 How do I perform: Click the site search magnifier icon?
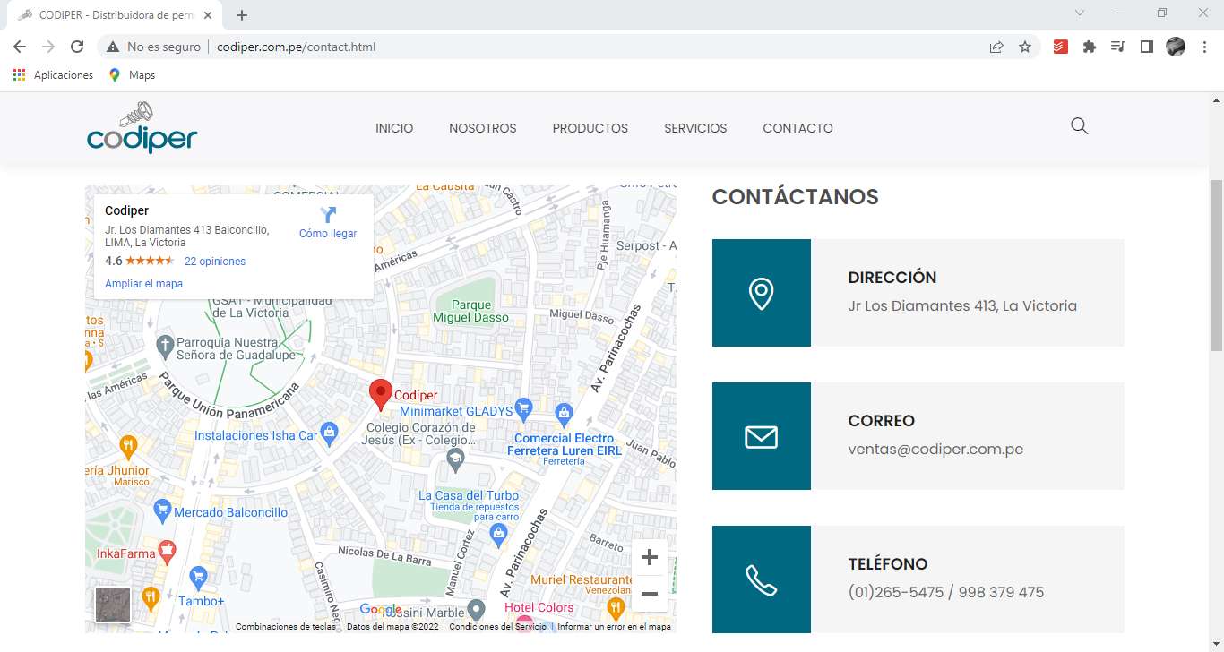(x=1079, y=126)
